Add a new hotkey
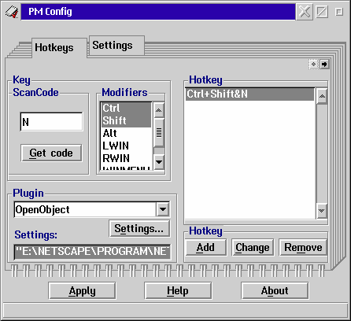 tap(205, 247)
